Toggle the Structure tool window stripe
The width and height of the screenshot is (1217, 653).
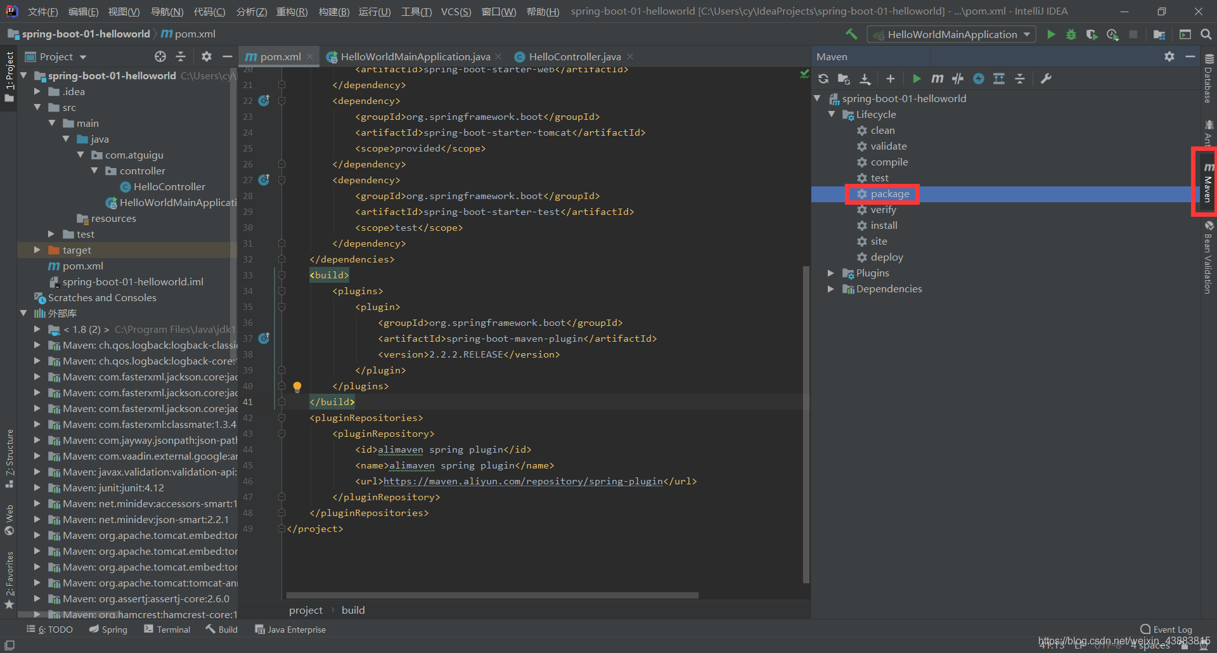(10, 459)
